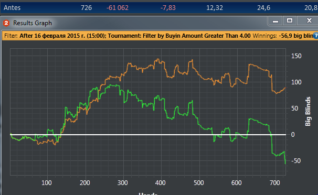Click the 'Antes' row label
The image size is (318, 195).
tap(12, 8)
